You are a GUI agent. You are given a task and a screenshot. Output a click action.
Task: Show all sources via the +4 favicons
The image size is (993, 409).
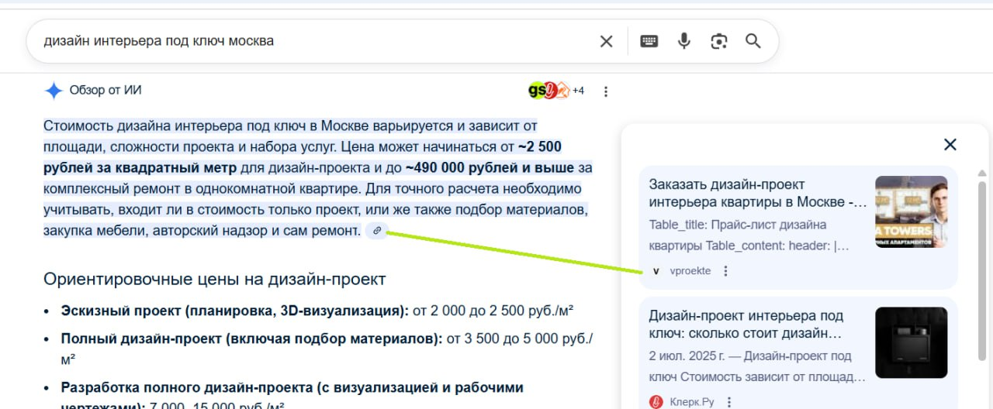[x=555, y=91]
